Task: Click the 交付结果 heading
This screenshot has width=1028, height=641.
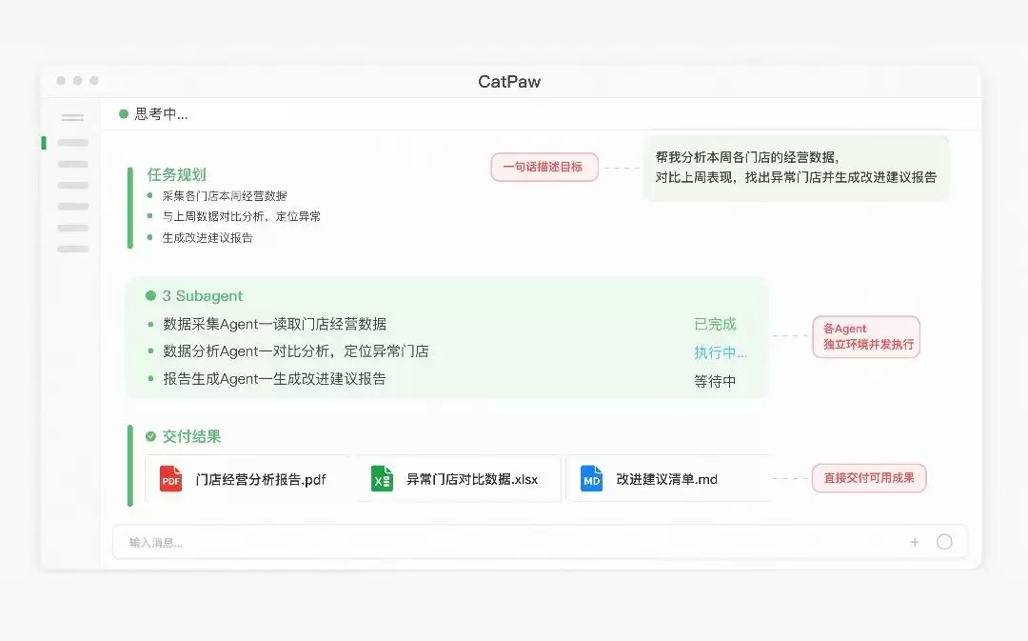Action: click(x=191, y=436)
